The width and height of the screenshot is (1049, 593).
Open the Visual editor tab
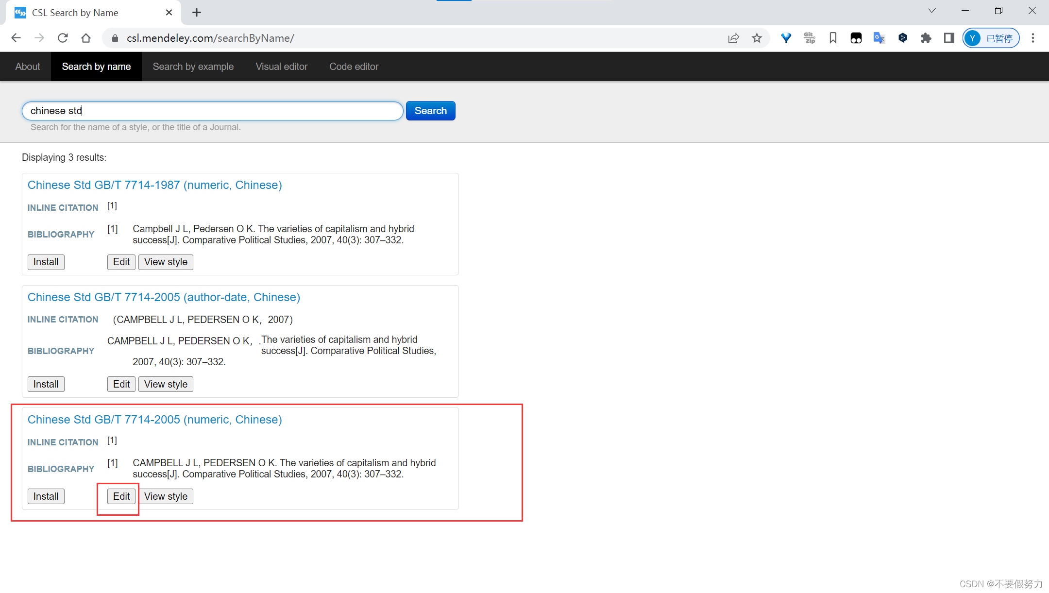point(281,67)
